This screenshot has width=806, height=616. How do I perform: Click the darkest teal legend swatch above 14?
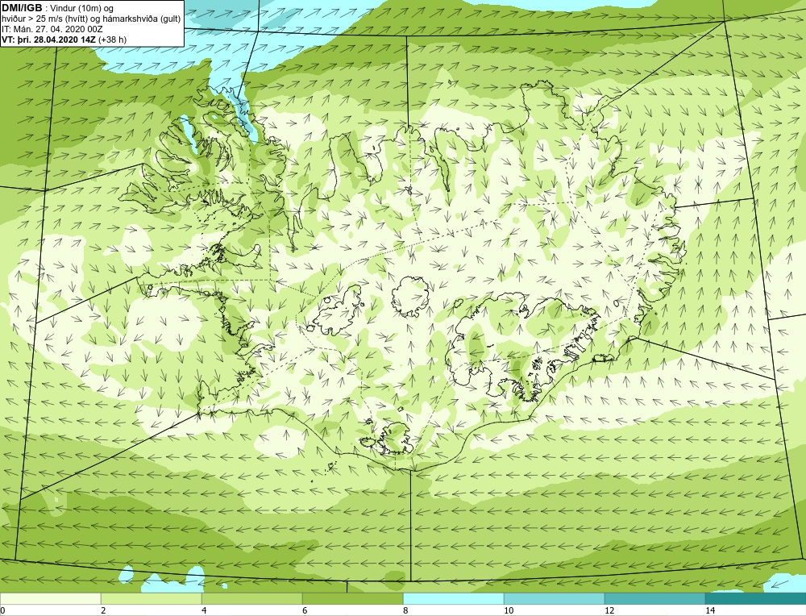click(756, 598)
